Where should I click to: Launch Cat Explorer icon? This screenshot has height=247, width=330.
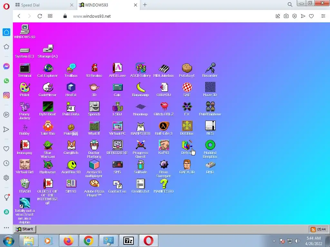coord(48,70)
